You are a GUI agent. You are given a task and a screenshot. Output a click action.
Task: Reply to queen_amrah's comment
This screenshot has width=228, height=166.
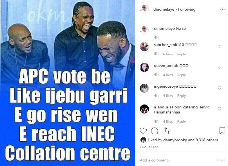181,75
